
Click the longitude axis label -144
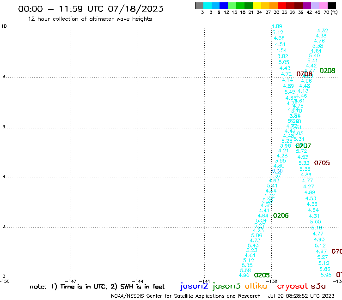click(x=138, y=281)
